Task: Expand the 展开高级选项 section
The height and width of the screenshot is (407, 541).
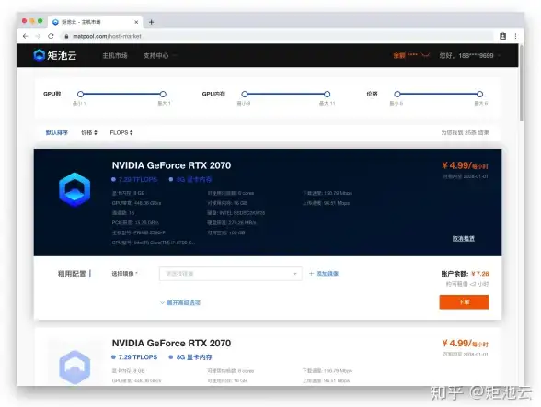Action: [180, 302]
